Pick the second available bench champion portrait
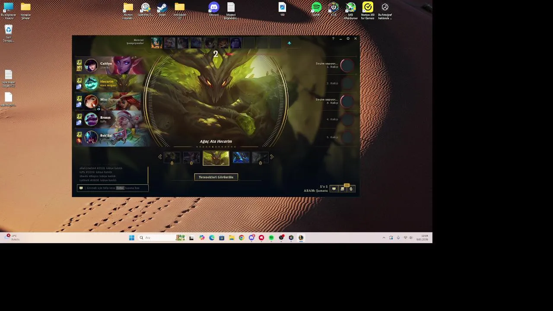553x311 pixels. (170, 43)
